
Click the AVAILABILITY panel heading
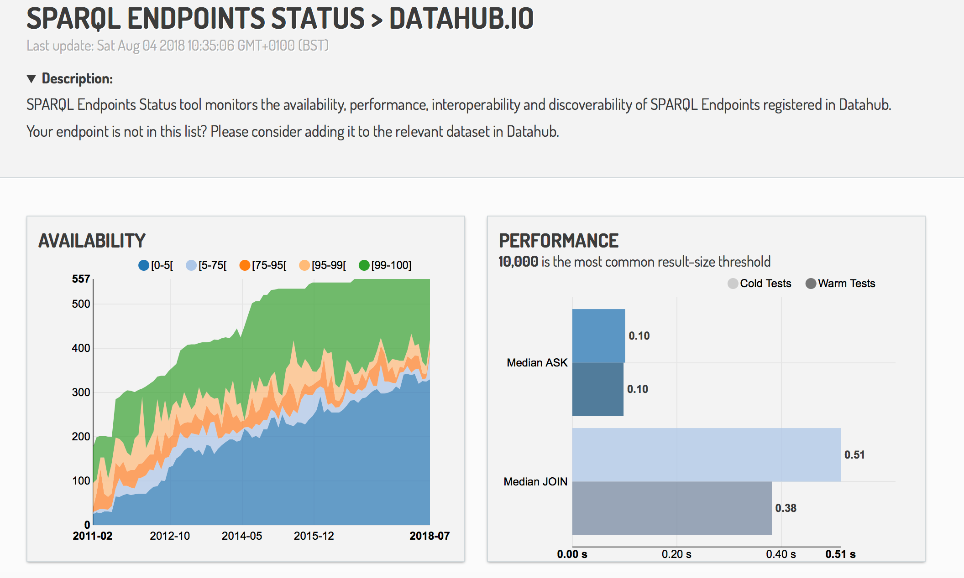point(92,241)
